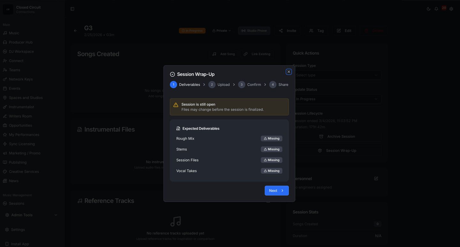Click the In Progress status badge
460x247 pixels.
(x=192, y=31)
